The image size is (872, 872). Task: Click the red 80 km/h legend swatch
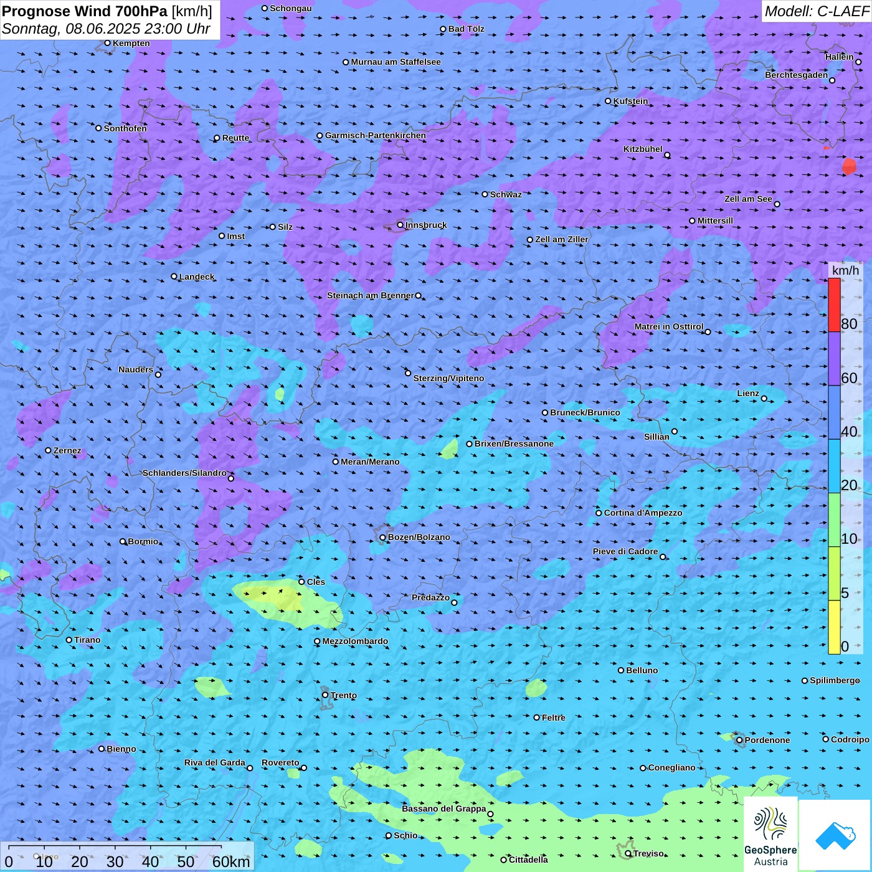834,305
